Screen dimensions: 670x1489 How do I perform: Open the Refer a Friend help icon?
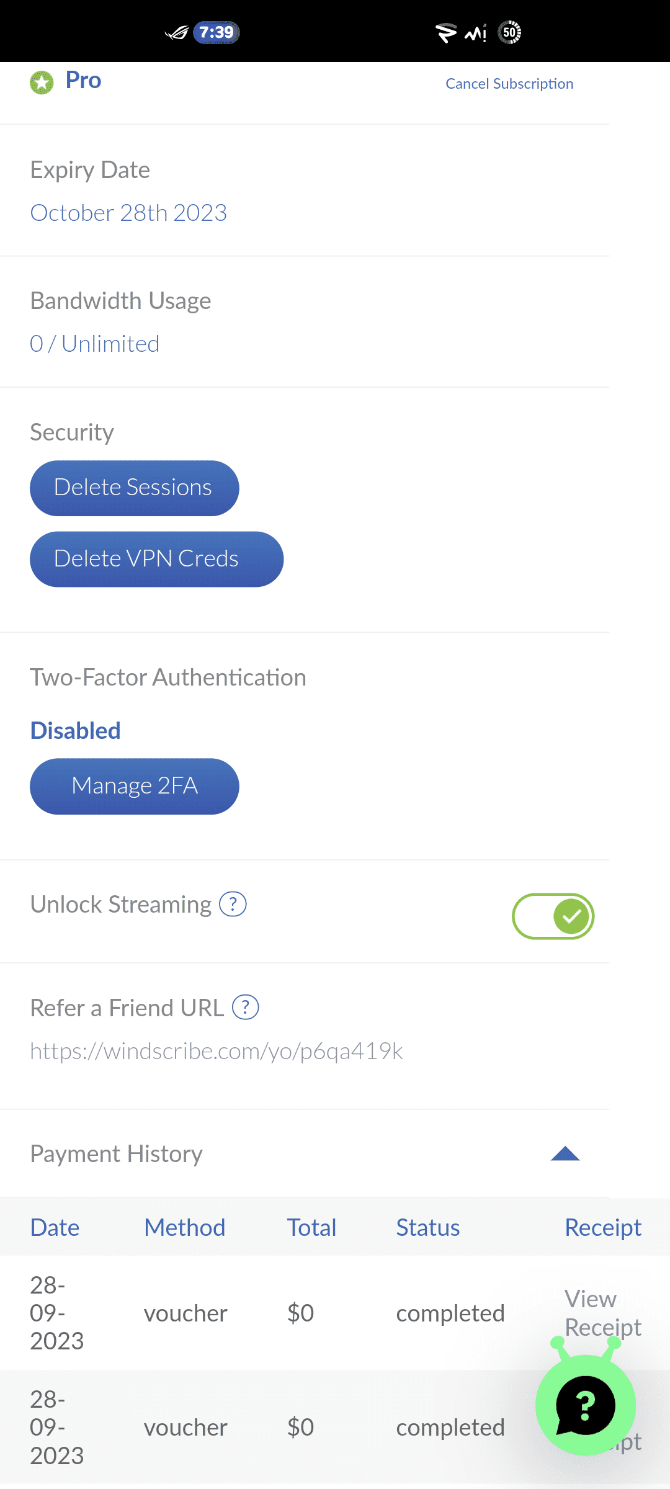246,1008
